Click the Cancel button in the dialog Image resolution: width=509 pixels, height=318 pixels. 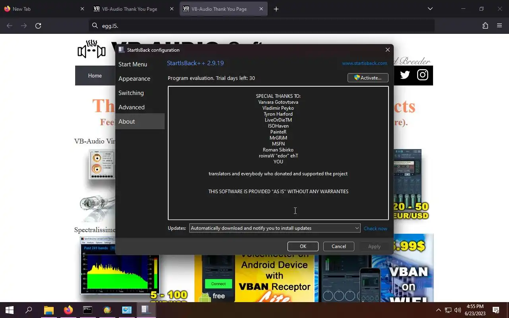point(339,246)
